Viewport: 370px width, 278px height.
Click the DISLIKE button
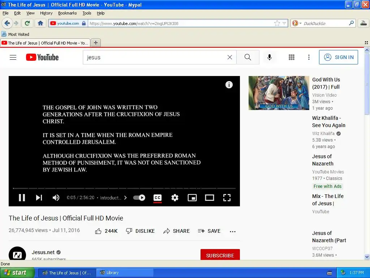pos(140,231)
